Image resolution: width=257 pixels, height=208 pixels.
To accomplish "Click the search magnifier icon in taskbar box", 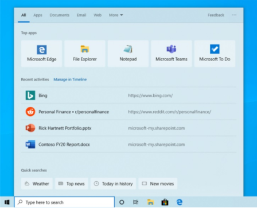I will pyautogui.click(x=20, y=202).
